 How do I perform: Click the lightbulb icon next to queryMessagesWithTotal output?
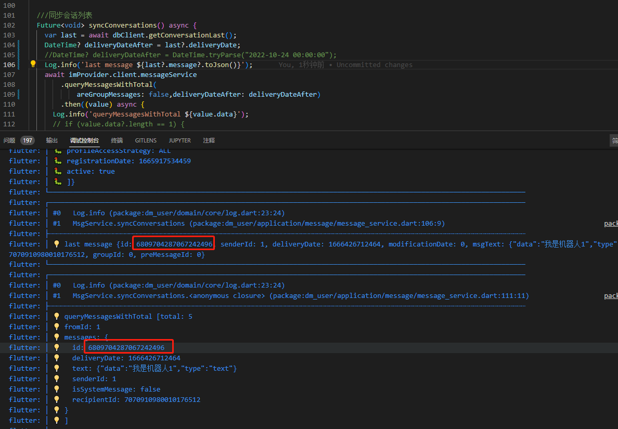pos(57,316)
